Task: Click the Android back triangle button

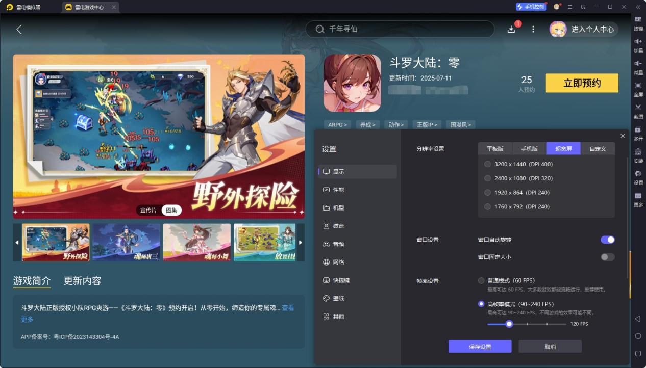Action: [x=638, y=319]
